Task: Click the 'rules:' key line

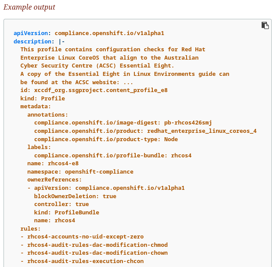Action: (30, 228)
